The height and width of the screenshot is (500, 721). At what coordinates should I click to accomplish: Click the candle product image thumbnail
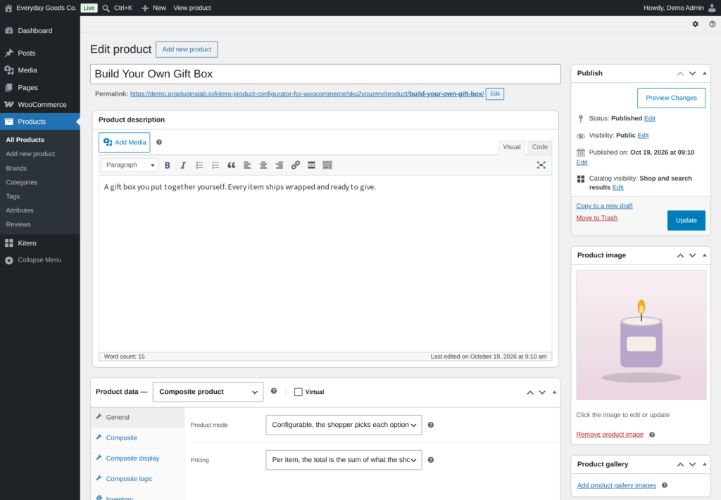coord(641,335)
